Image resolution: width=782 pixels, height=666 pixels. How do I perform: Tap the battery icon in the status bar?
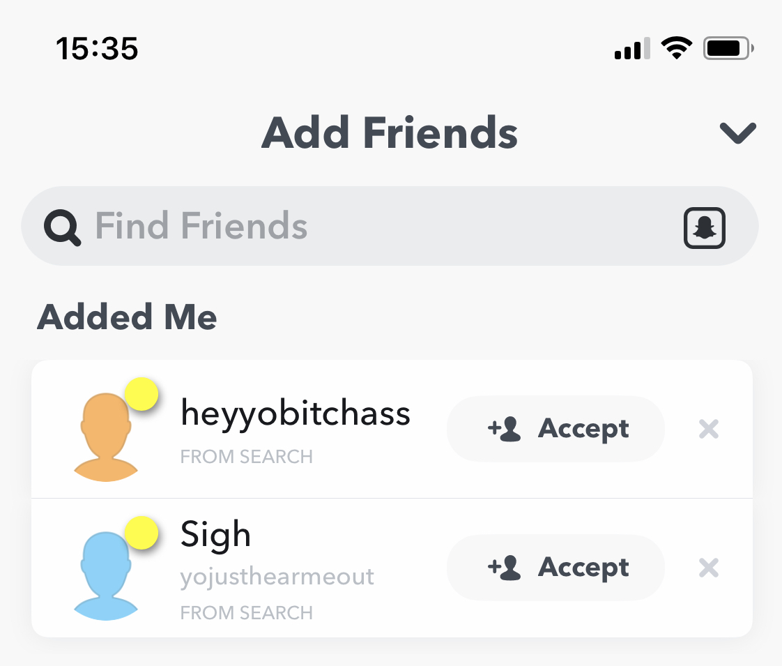(728, 49)
